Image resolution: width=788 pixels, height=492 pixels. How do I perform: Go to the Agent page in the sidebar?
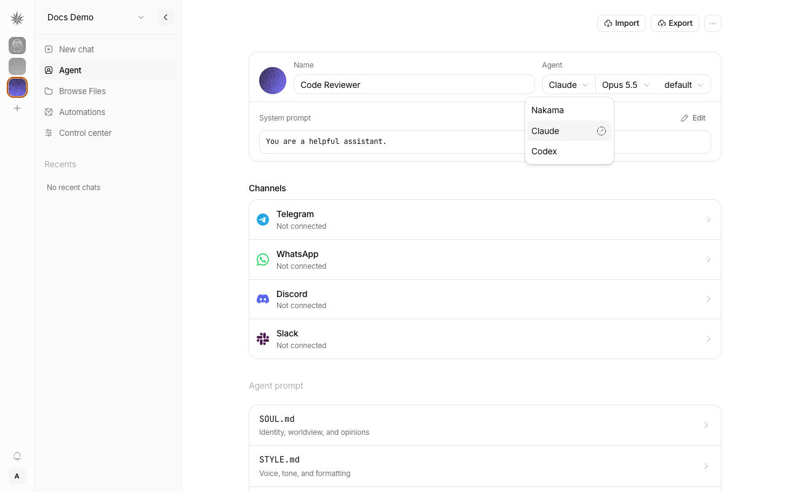coord(108,70)
